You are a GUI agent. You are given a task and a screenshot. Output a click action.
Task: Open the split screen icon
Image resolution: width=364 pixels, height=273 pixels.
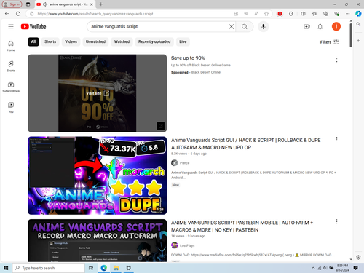pos(303,14)
